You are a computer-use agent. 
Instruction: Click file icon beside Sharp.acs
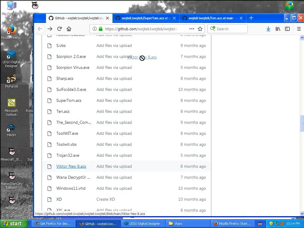coord(50,78)
